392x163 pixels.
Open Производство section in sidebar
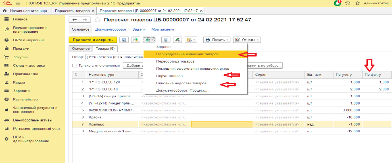coord(25,74)
